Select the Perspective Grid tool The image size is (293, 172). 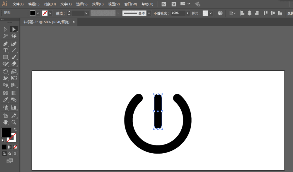tap(14, 85)
